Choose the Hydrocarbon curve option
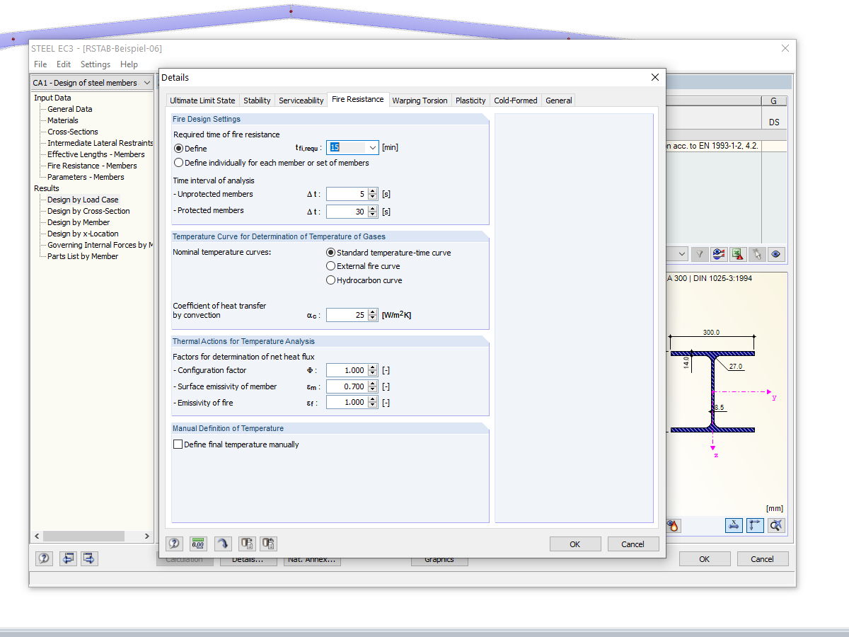849x637 pixels. pos(330,280)
